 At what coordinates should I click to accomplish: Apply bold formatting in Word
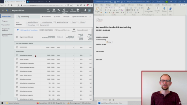click(106, 10)
